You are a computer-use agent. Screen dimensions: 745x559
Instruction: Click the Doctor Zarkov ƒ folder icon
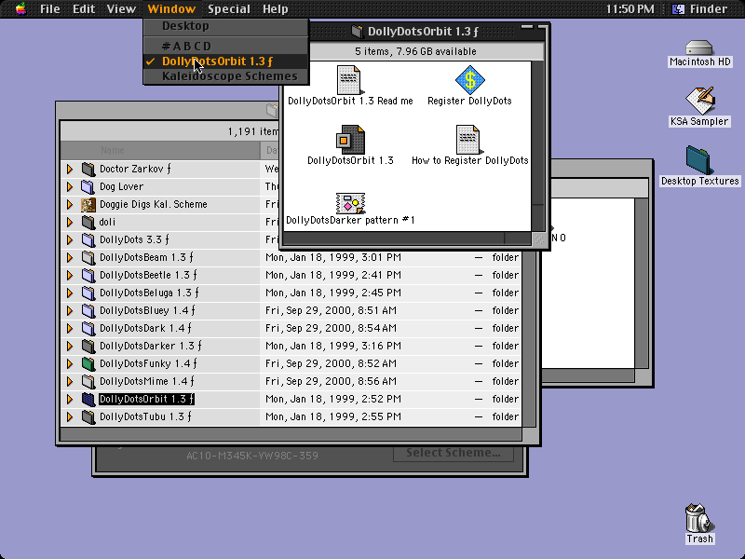88,169
